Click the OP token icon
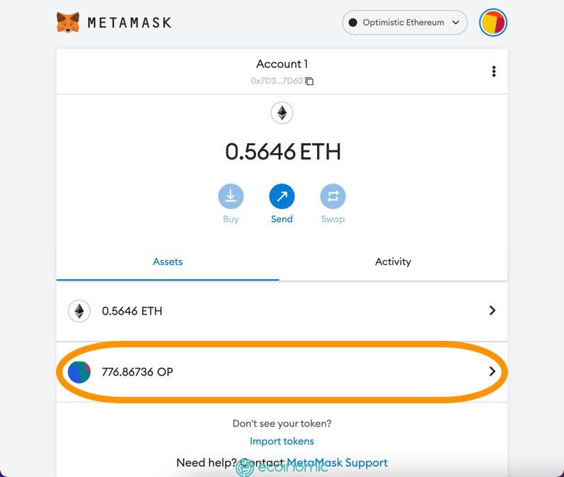 tap(79, 372)
